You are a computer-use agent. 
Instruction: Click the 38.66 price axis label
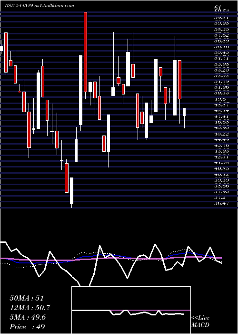(x=221, y=186)
